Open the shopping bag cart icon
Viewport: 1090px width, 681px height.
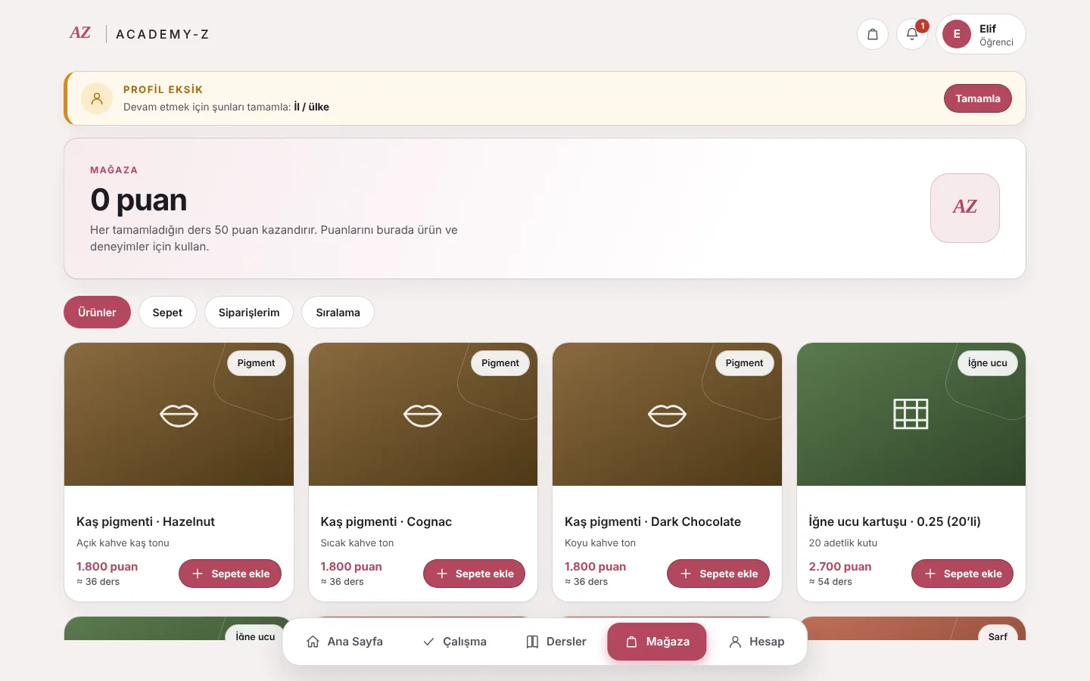pyautogui.click(x=873, y=34)
